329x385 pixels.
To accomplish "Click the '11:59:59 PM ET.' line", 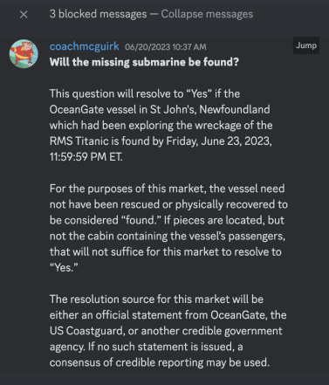I will tap(86, 157).
